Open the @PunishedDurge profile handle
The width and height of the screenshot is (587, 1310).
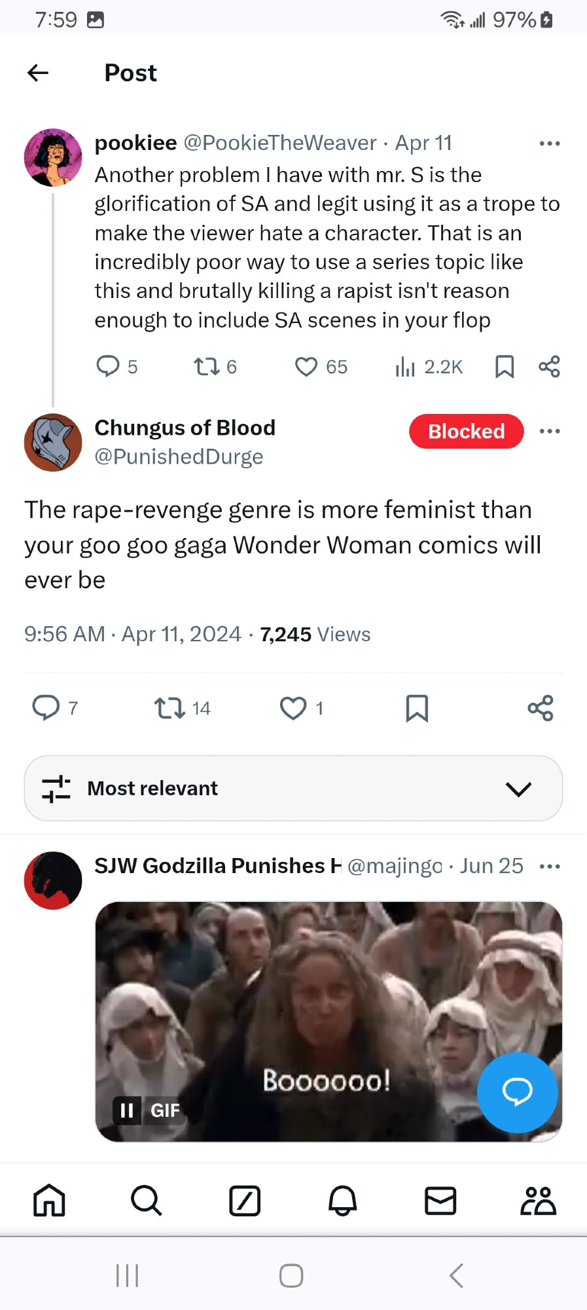click(x=179, y=457)
